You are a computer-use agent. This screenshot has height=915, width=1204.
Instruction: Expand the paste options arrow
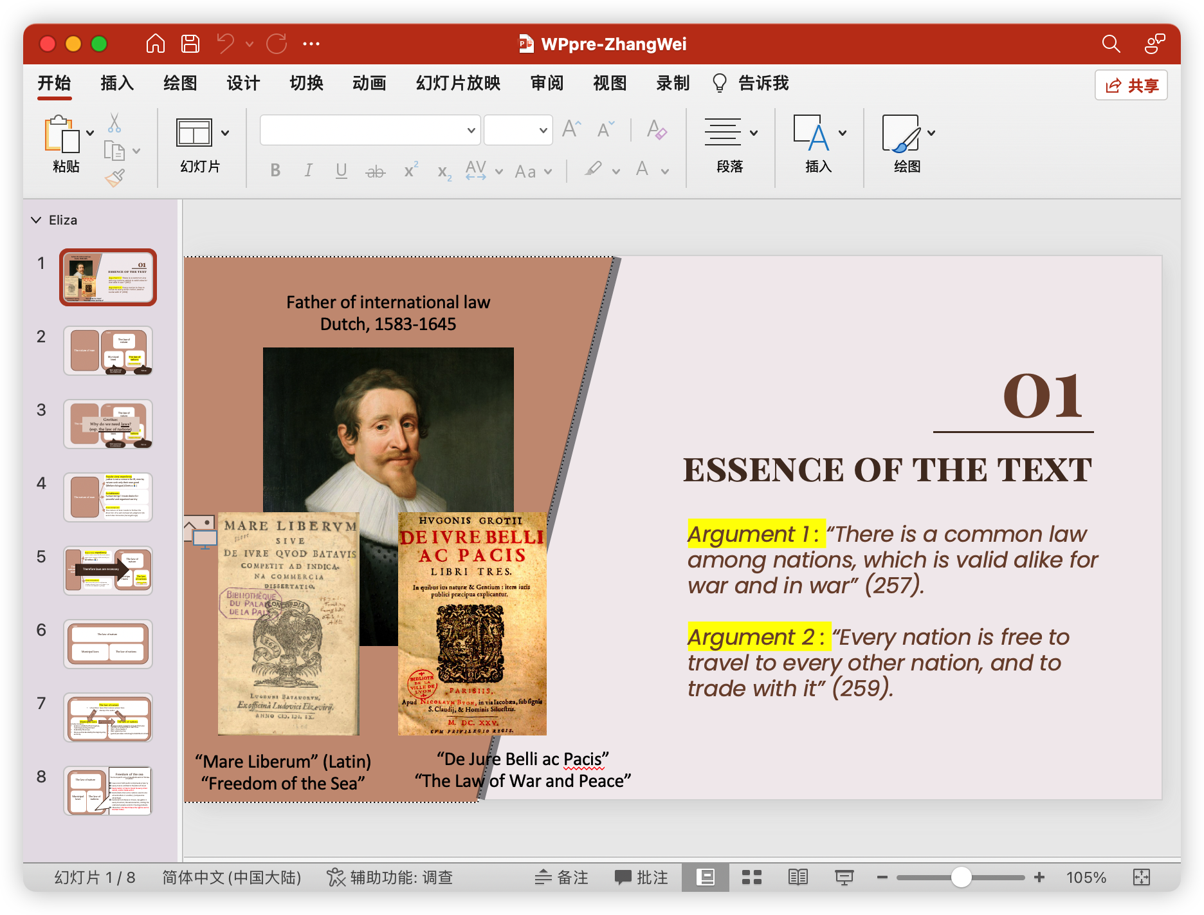coord(90,133)
